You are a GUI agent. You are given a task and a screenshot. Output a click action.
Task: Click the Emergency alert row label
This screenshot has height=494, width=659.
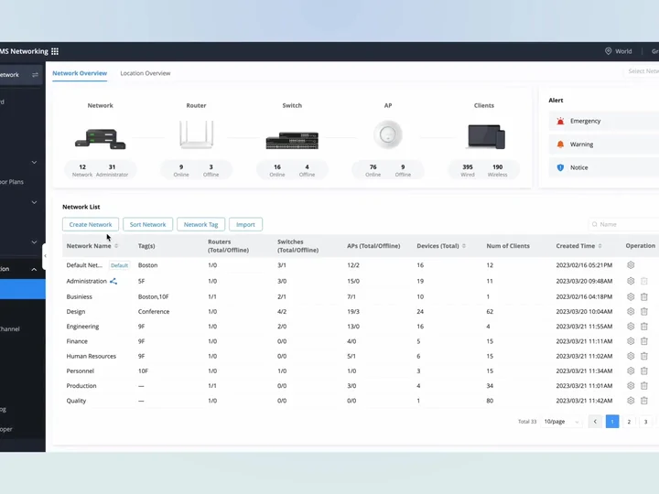pos(585,121)
